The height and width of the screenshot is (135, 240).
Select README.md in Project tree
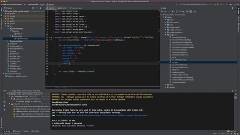(15, 66)
